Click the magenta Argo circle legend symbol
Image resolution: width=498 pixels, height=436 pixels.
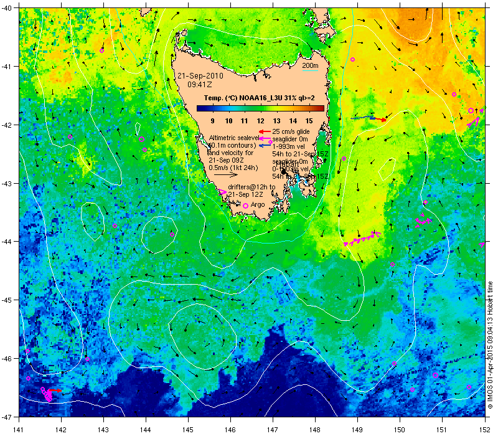coord(245,206)
